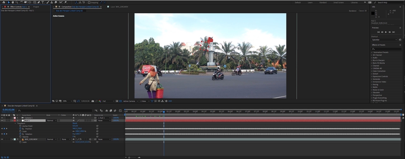
Task: Take a snapshot with the camera icon
Action: (x=93, y=101)
